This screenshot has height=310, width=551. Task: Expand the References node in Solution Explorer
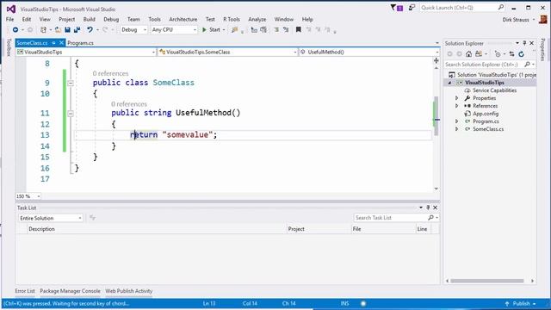(x=457, y=106)
